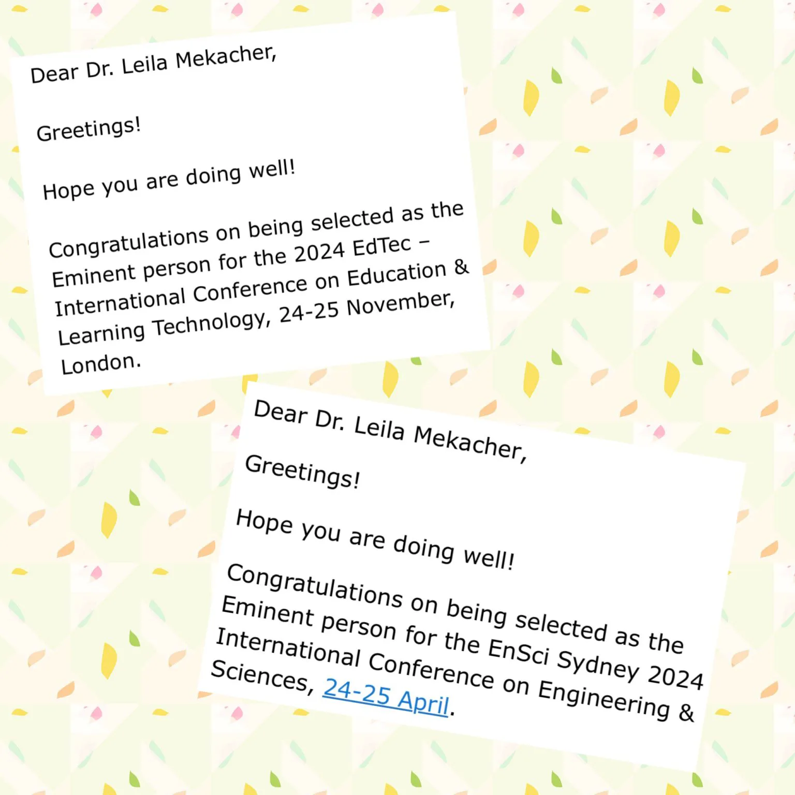
Task: Click the word 'London.'
Action: click(101, 363)
